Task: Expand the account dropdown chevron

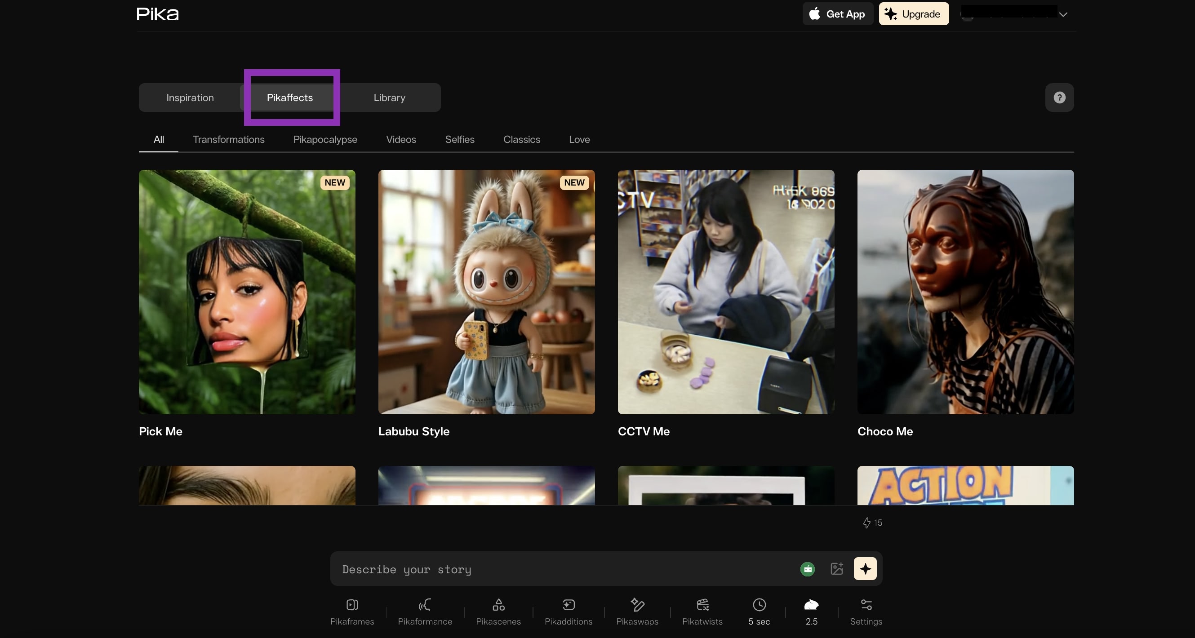Action: [1063, 14]
